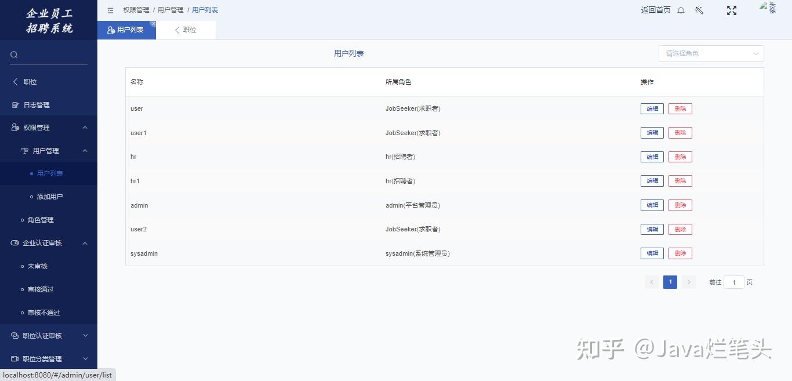
Task: Click 权限管理 in breadcrumb
Action: [136, 10]
